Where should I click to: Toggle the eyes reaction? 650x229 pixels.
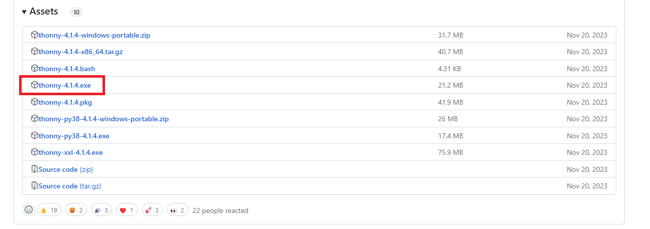pos(177,210)
